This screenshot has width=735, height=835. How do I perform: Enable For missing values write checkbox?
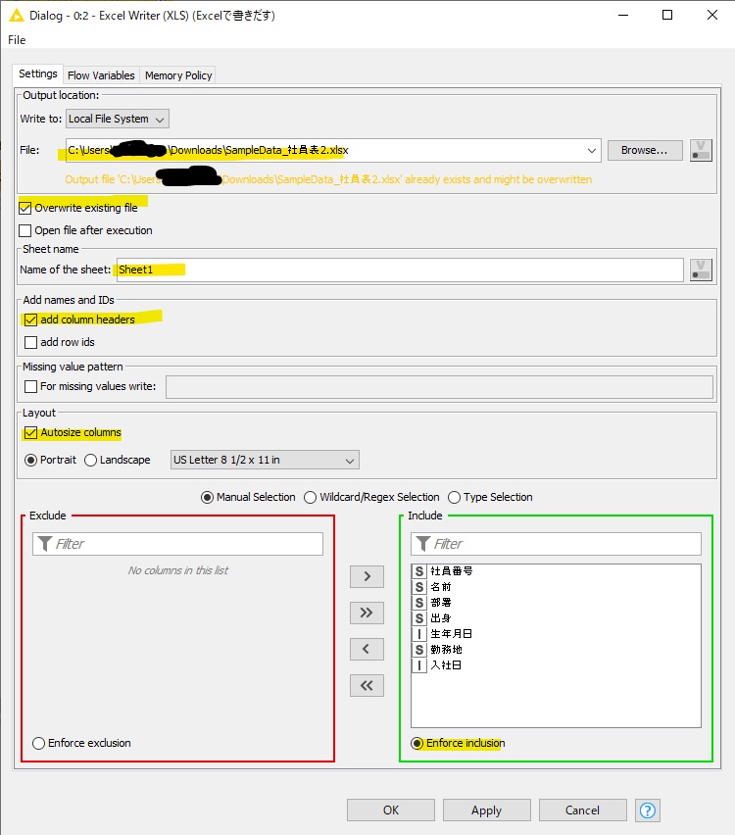(31, 386)
